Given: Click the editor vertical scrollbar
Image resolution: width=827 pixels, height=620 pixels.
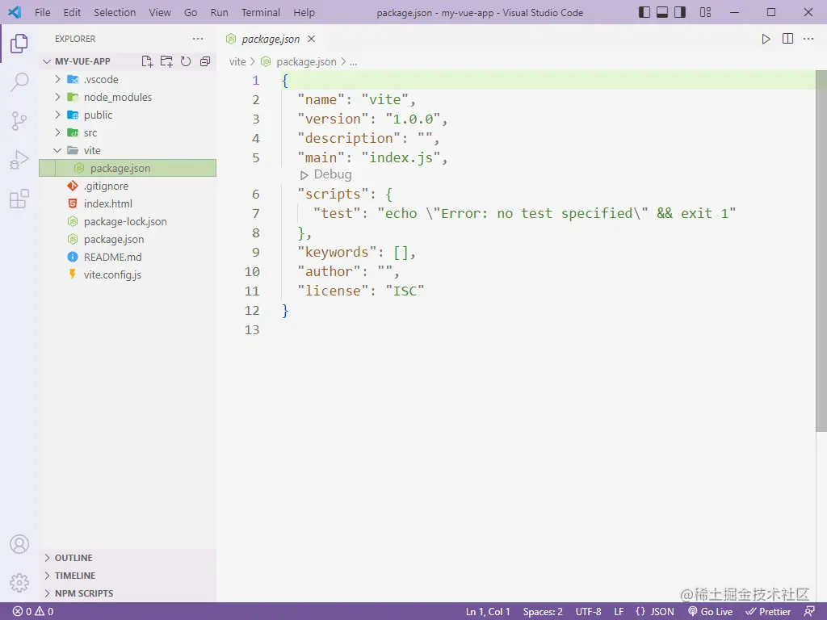Looking at the screenshot, I should point(821,252).
